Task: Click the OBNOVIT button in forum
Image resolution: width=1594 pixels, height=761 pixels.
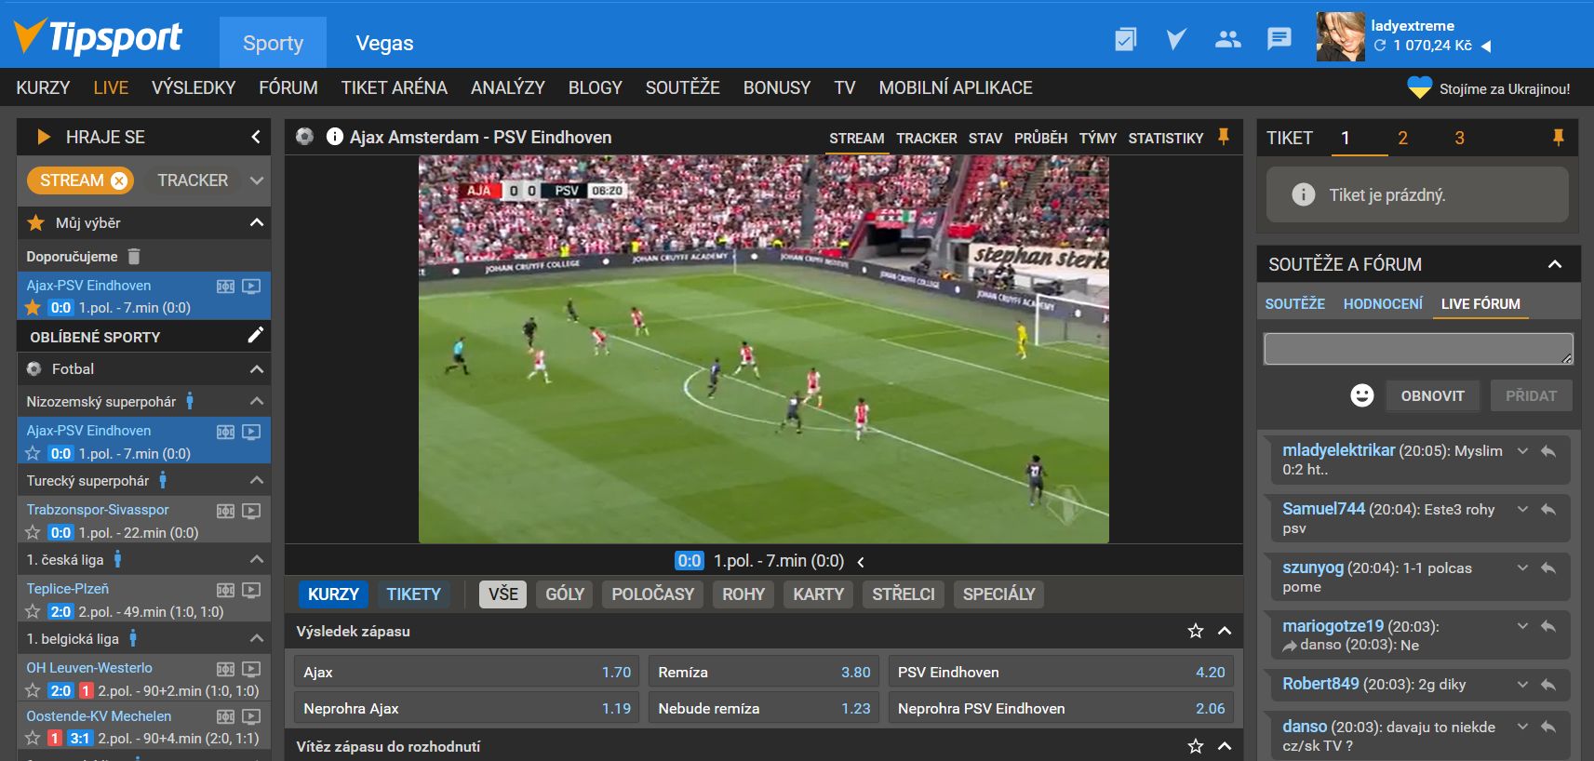Action: (x=1432, y=395)
